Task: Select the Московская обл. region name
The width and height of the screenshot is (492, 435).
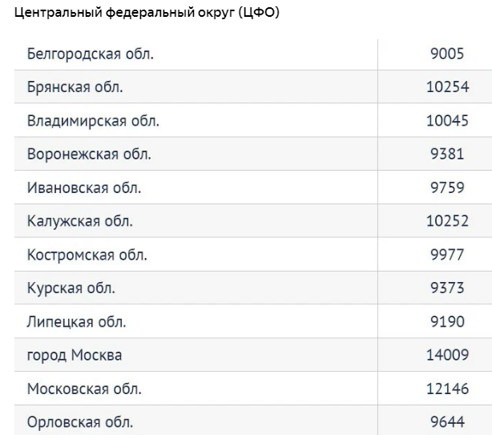Action: coord(84,389)
